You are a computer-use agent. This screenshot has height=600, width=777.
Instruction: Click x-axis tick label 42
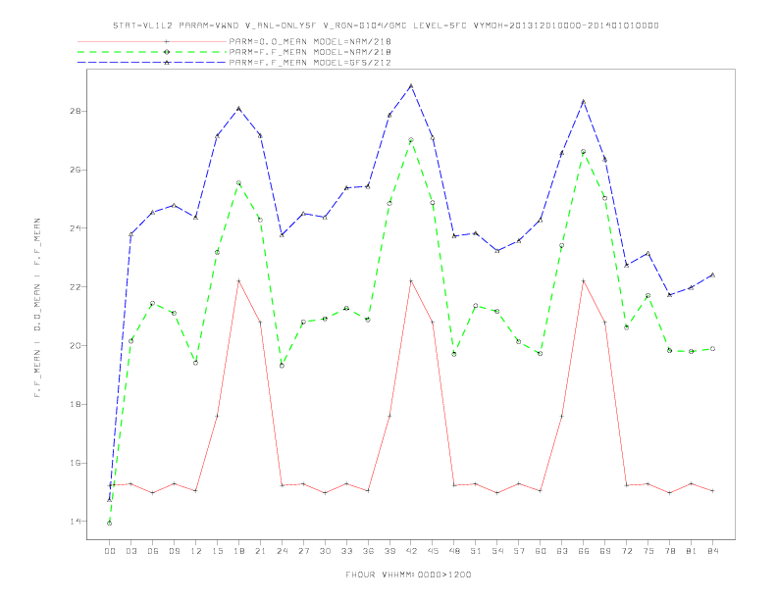coord(411,551)
